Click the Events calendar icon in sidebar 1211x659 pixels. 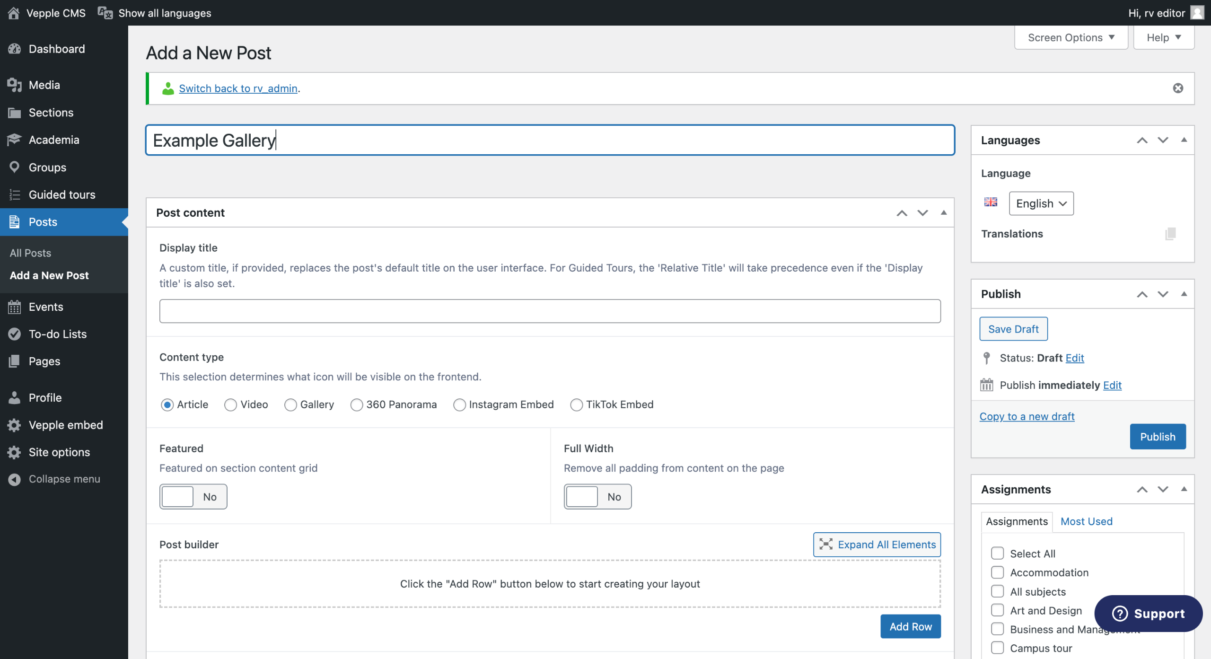point(14,307)
